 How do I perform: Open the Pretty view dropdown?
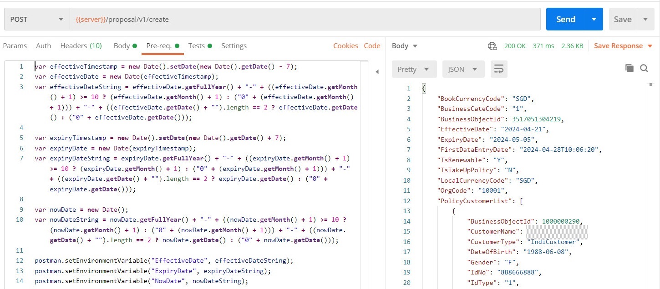coord(414,69)
